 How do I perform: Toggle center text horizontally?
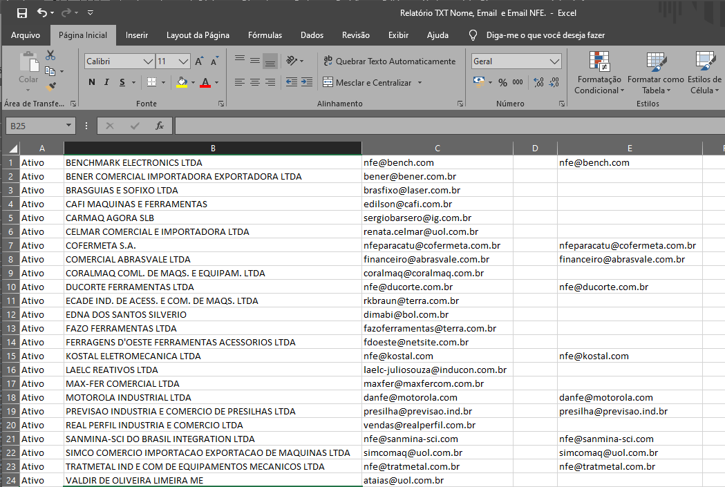[255, 82]
